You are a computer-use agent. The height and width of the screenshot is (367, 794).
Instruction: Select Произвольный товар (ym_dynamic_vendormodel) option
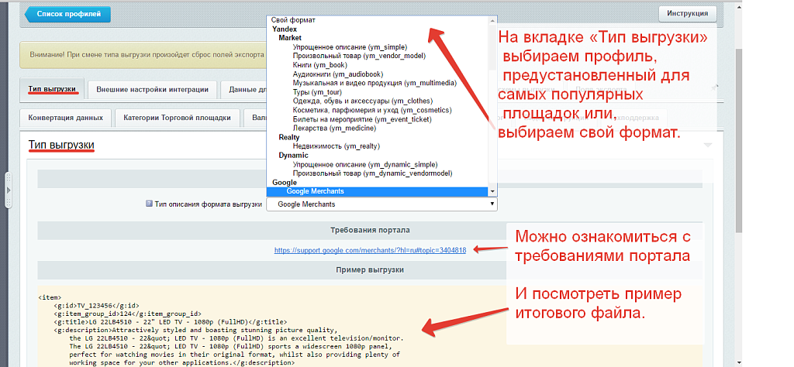pyautogui.click(x=372, y=173)
